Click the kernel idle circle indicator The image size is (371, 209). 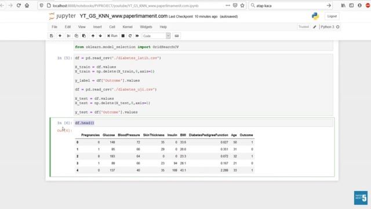click(x=337, y=27)
